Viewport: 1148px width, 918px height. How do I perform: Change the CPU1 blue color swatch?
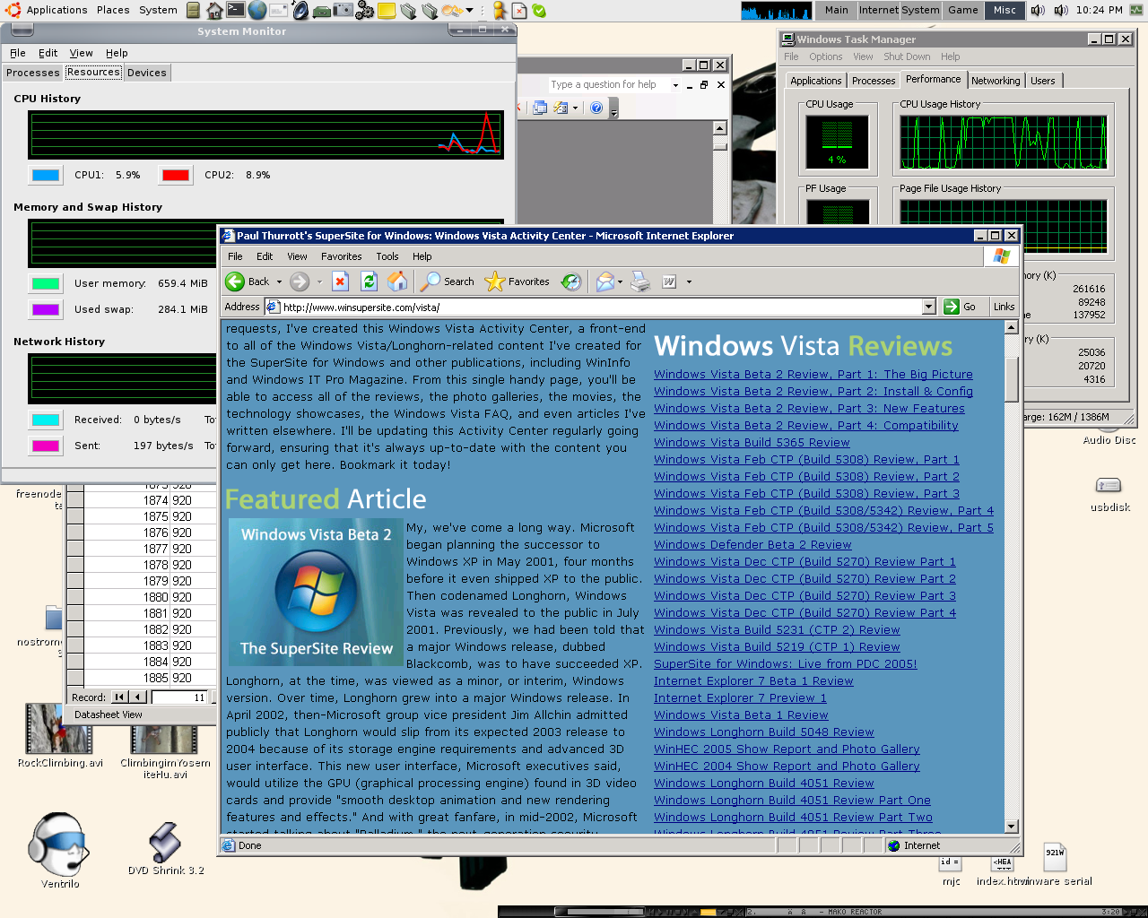(x=46, y=176)
